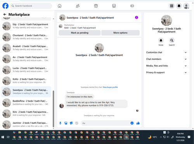Open the Facebook logo home link
This screenshot has width=194, height=144.
click(5, 6)
